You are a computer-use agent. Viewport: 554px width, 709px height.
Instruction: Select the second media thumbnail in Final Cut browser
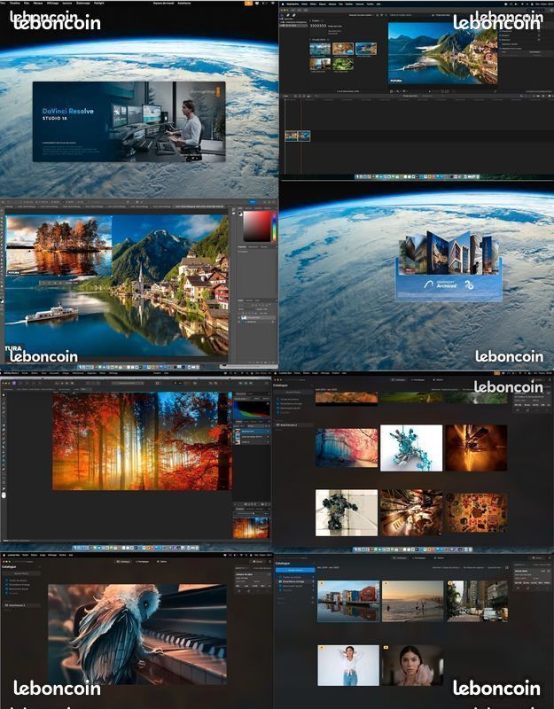[x=343, y=49]
